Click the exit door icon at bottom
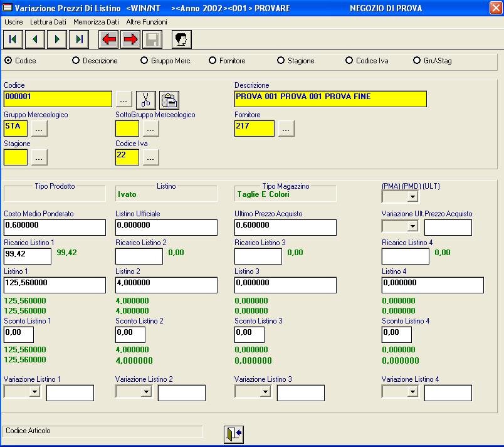This screenshot has height=447, width=504. (x=234, y=434)
